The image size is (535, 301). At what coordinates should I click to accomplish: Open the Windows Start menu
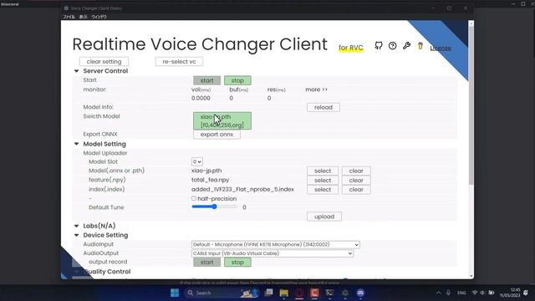[175, 293]
